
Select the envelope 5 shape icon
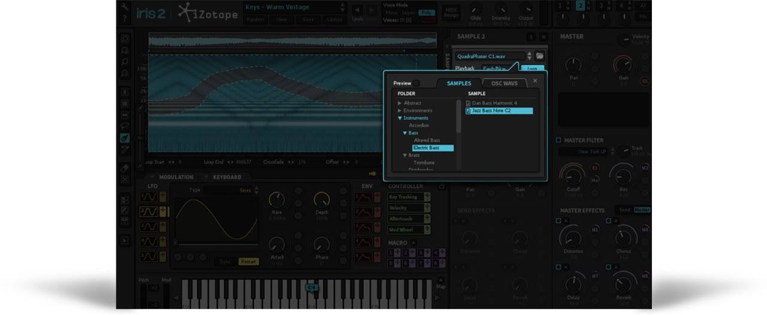362,257
